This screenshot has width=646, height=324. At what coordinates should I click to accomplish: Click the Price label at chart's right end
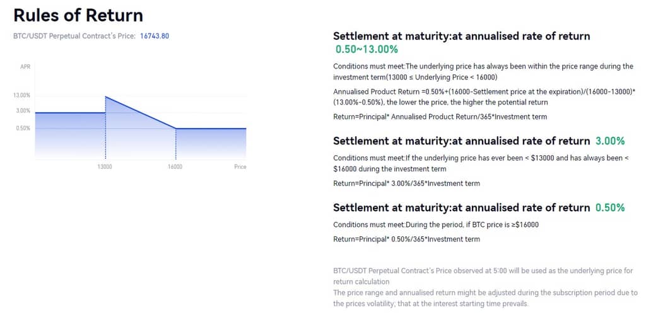[240, 167]
